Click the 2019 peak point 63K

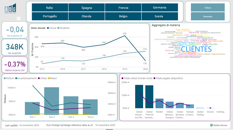point(125,36)
